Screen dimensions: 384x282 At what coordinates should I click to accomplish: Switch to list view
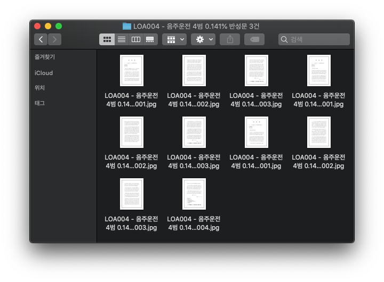122,39
